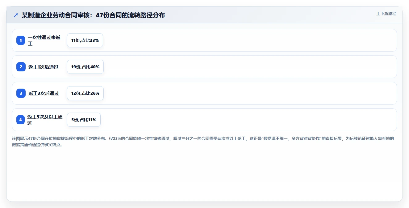Select the number 4 step badge
Image resolution: width=409 pixels, height=208 pixels.
point(21,120)
